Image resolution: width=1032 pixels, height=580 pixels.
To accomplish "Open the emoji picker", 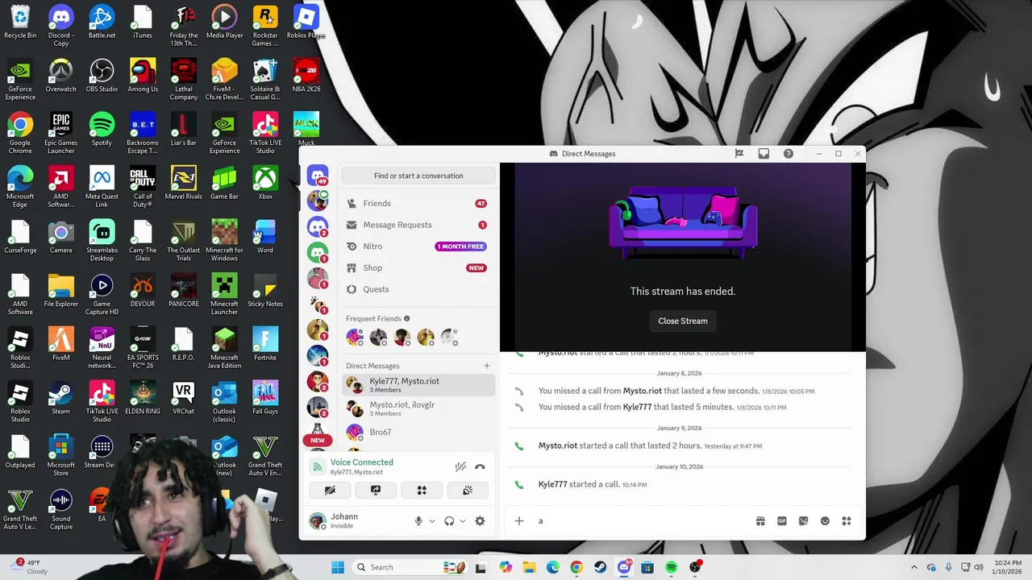I will 825,521.
